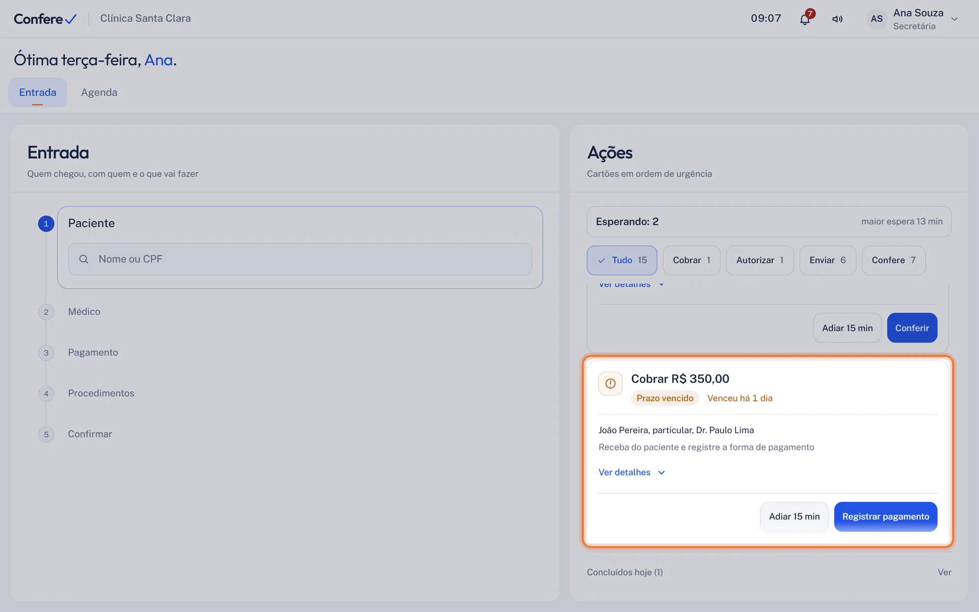Open the notifications bell
The width and height of the screenshot is (979, 612).
point(805,19)
